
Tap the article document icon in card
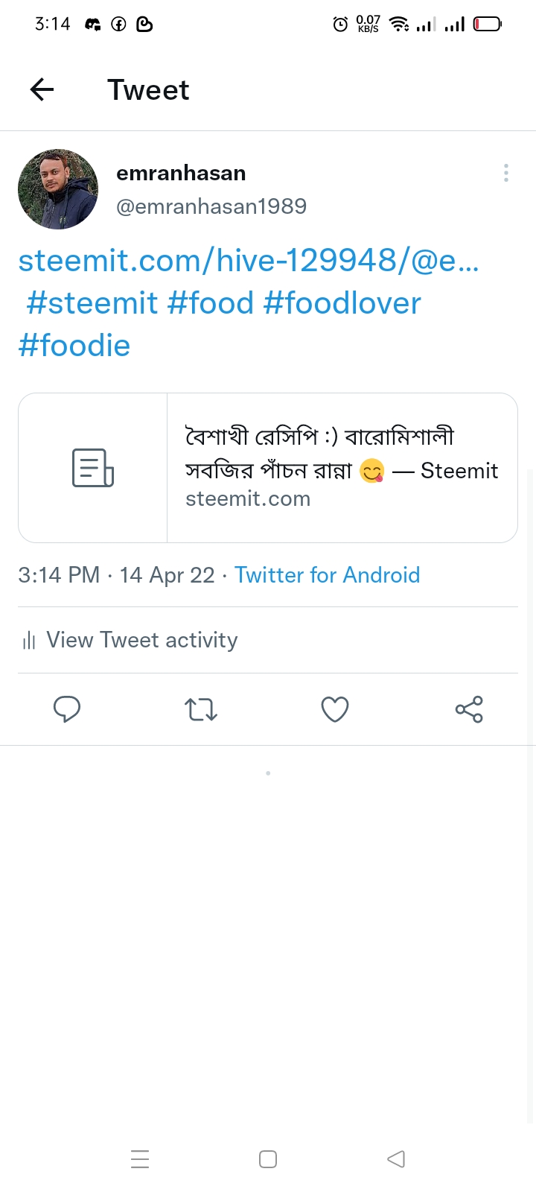coord(93,468)
